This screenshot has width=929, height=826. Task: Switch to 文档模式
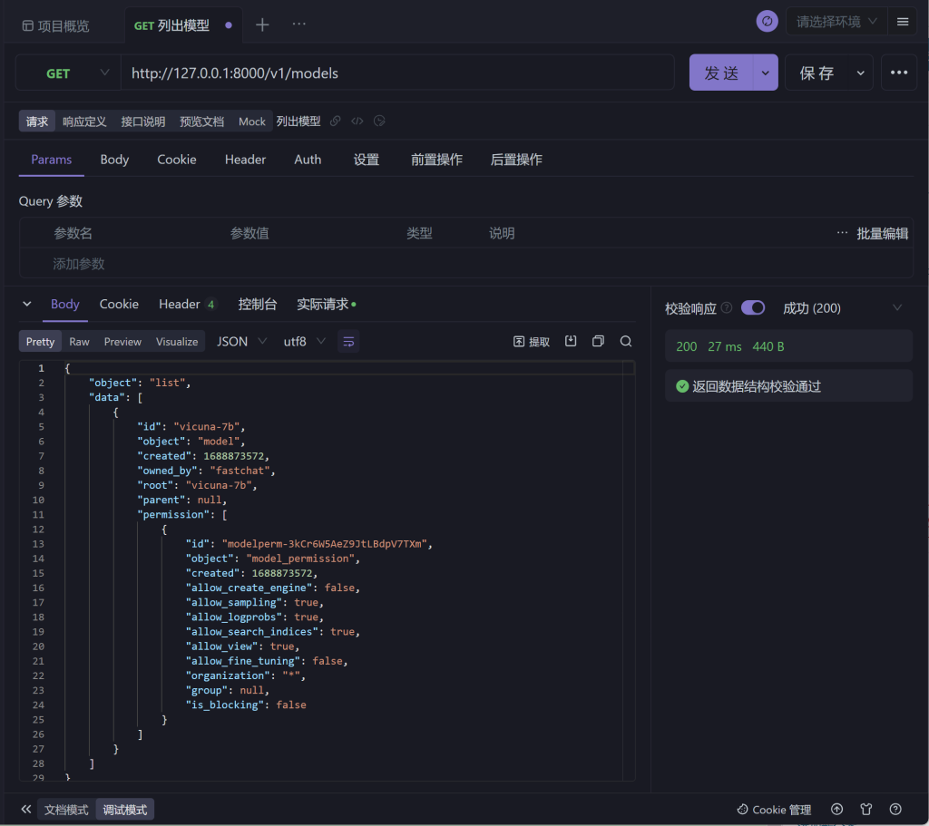coord(66,810)
